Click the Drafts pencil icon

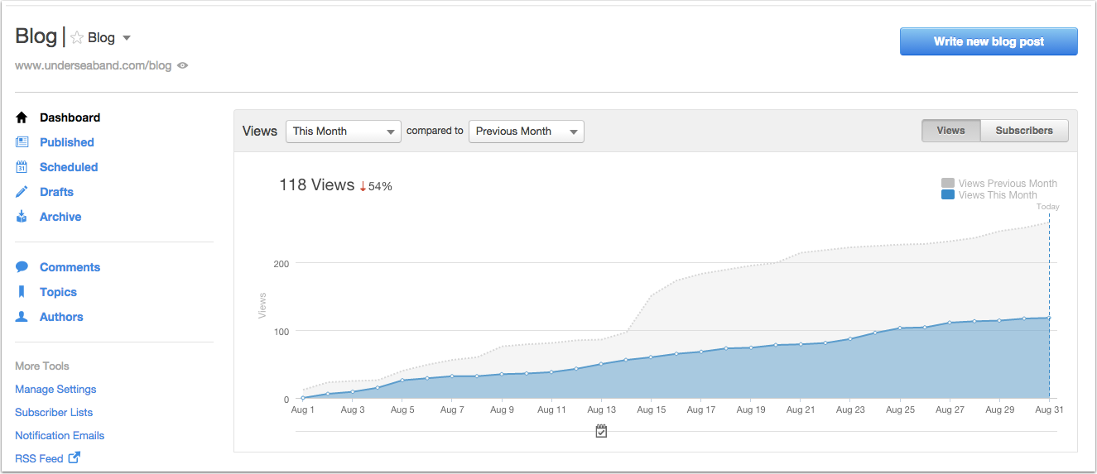(x=22, y=192)
